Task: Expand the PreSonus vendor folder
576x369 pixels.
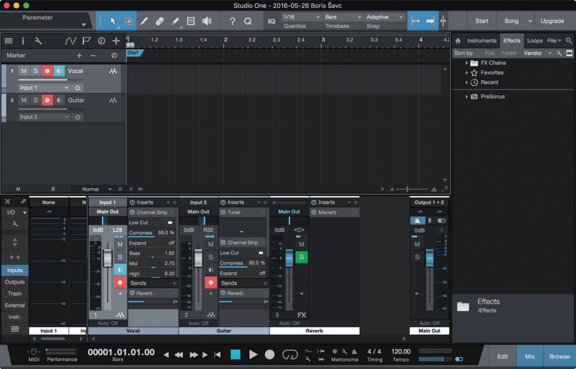Action: [467, 96]
